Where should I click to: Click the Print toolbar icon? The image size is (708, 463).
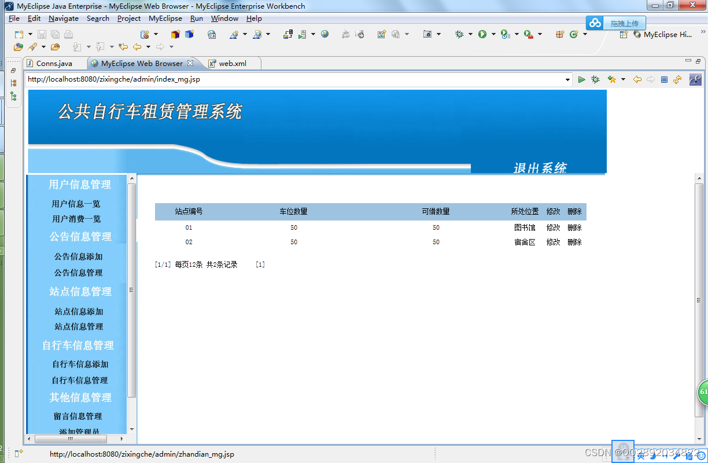click(x=68, y=34)
